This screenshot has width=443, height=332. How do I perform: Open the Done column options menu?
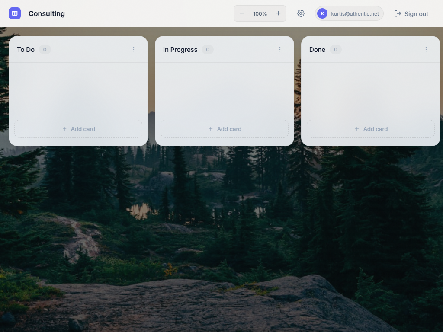click(x=426, y=49)
